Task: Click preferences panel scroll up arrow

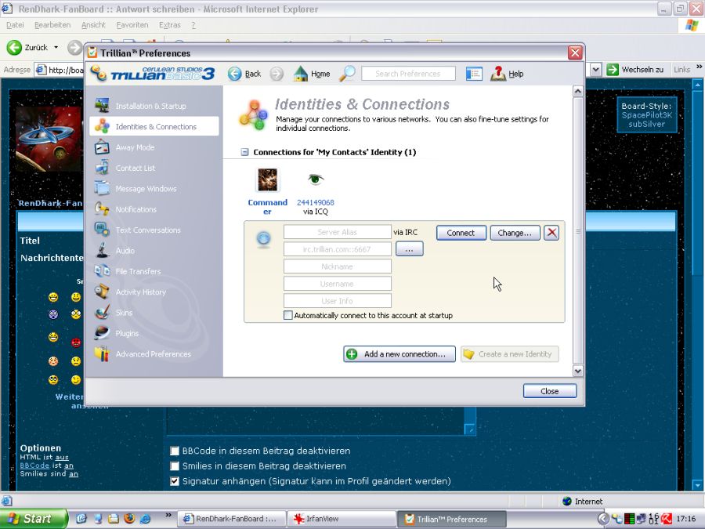Action: (578, 92)
